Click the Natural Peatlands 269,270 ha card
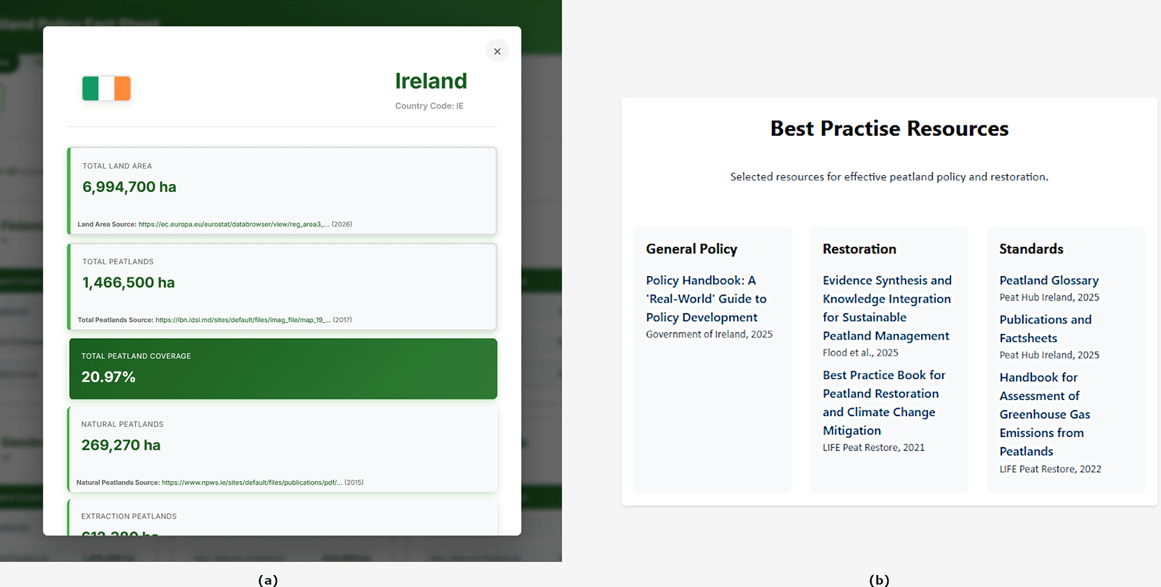The image size is (1161, 587). [x=282, y=450]
